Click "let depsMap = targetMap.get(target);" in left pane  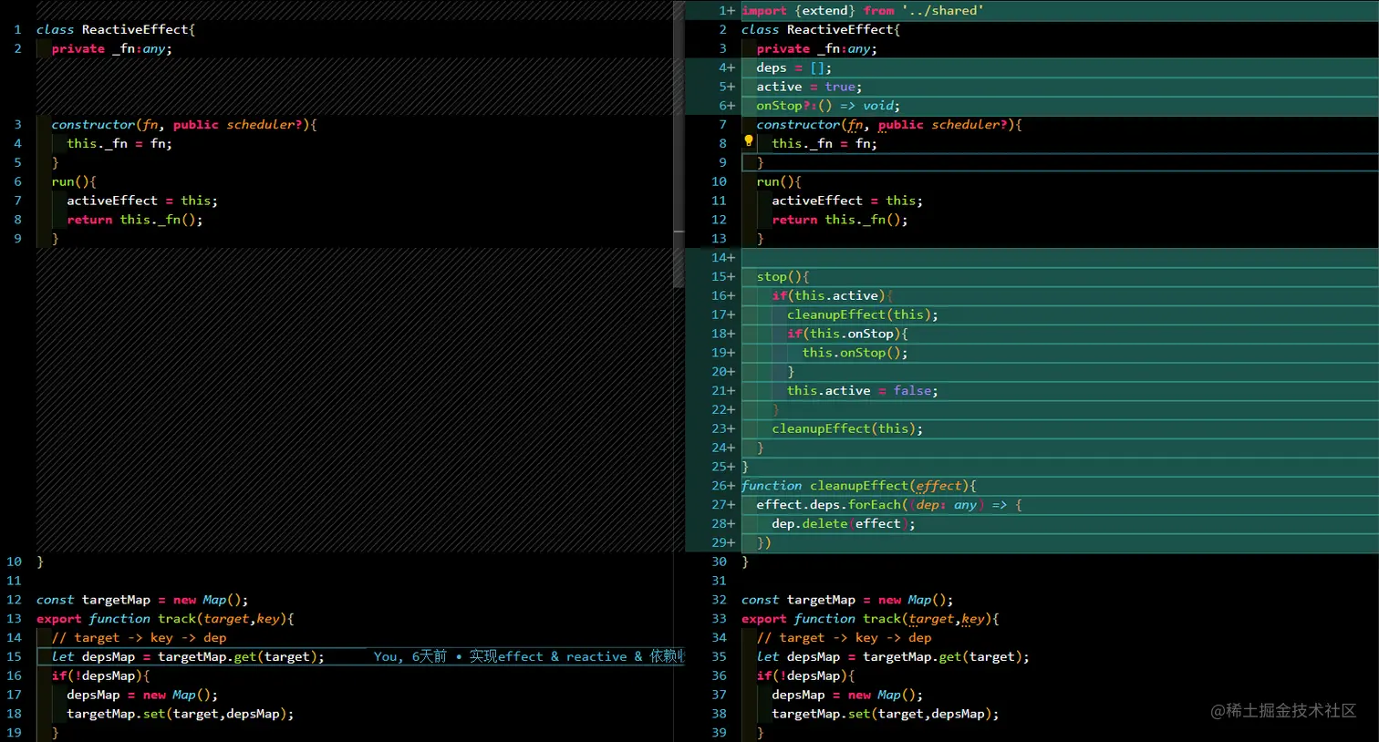point(188,657)
